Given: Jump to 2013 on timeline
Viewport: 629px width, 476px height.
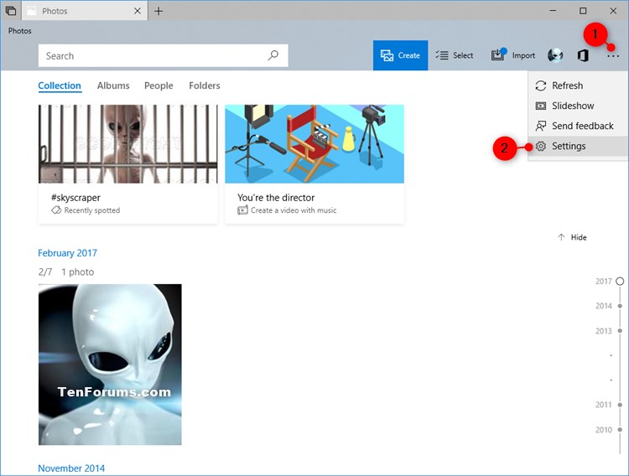Looking at the screenshot, I should (609, 331).
